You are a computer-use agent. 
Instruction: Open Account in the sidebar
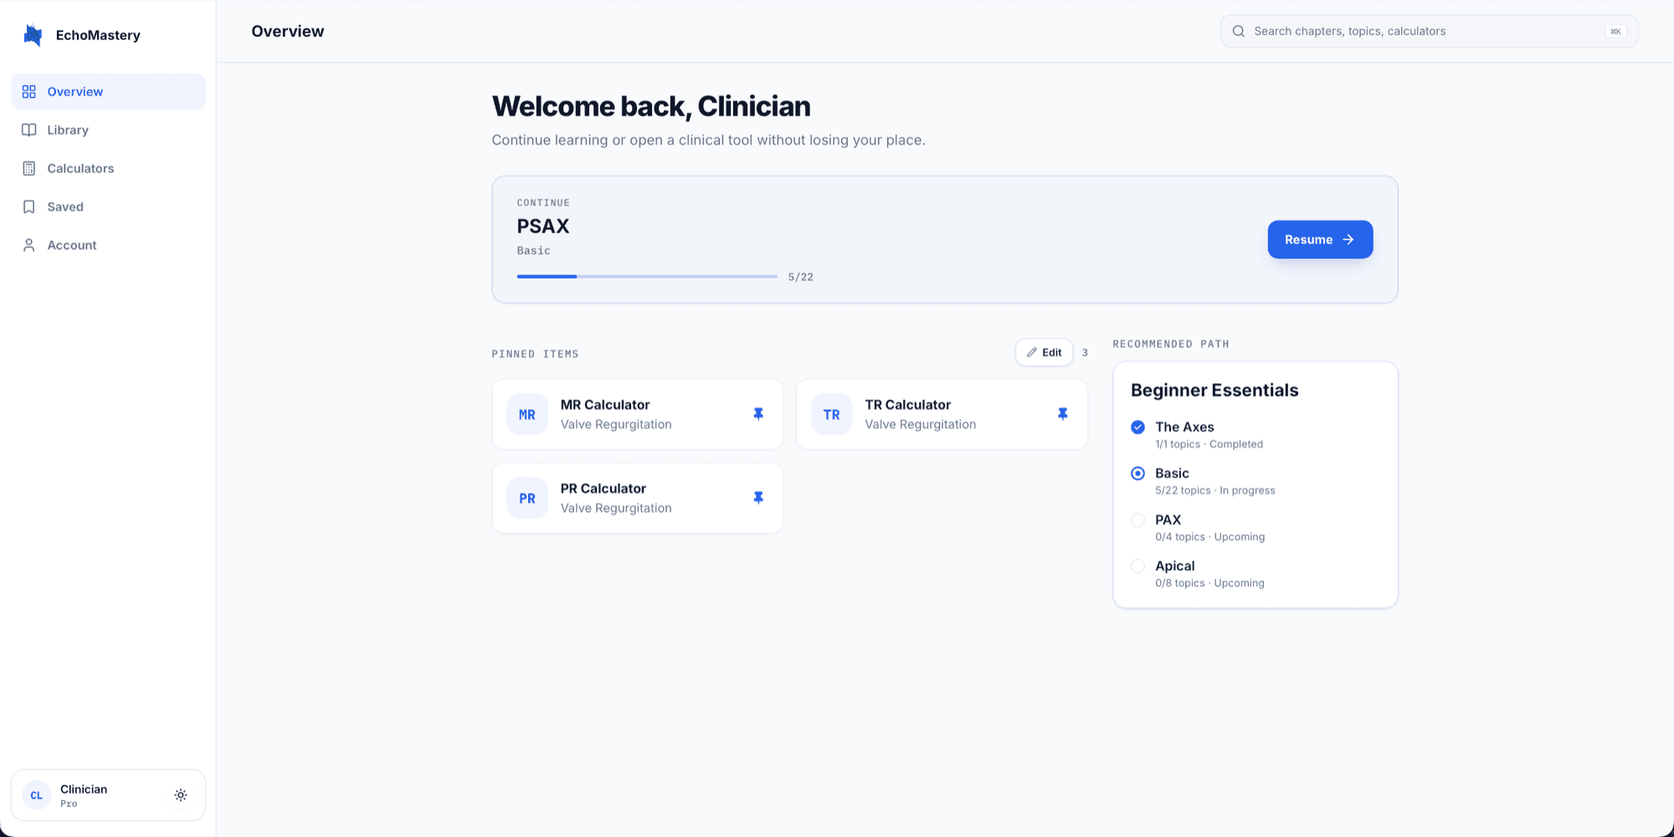108,245
